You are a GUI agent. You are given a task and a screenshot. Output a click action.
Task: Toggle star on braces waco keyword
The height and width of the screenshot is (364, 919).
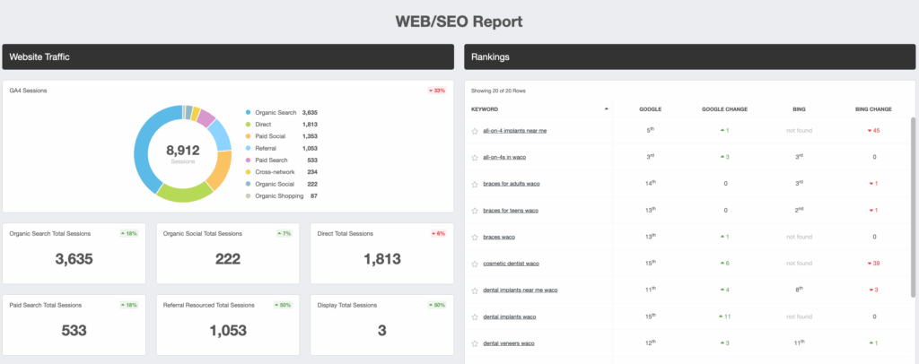click(x=475, y=238)
